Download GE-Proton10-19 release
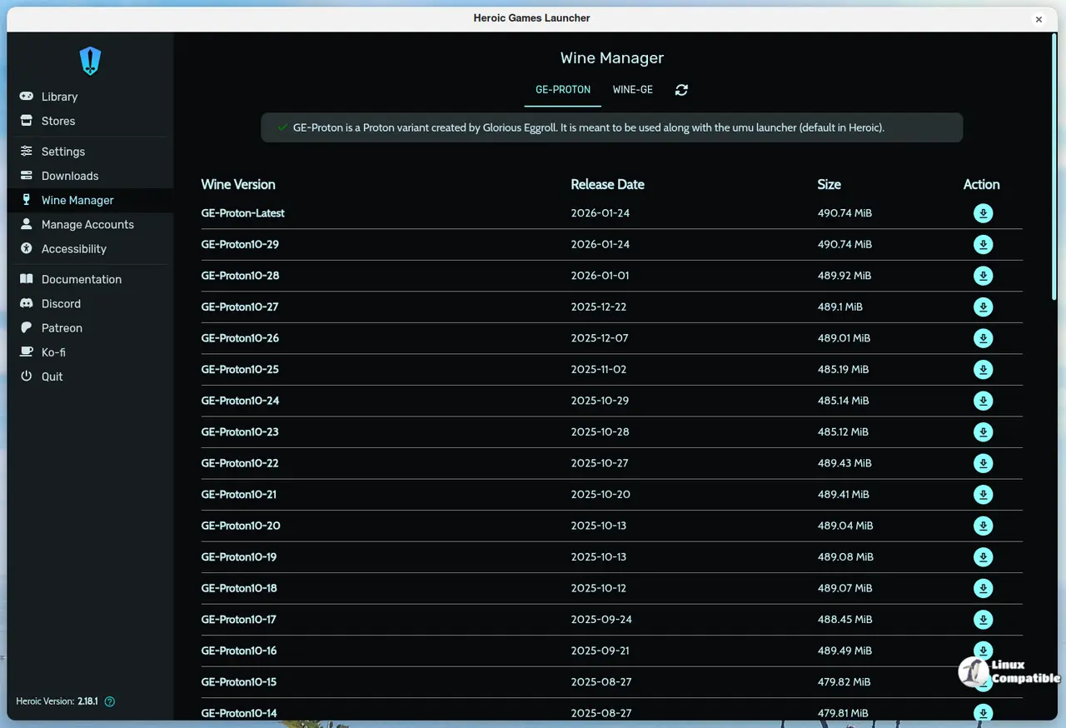 983,557
